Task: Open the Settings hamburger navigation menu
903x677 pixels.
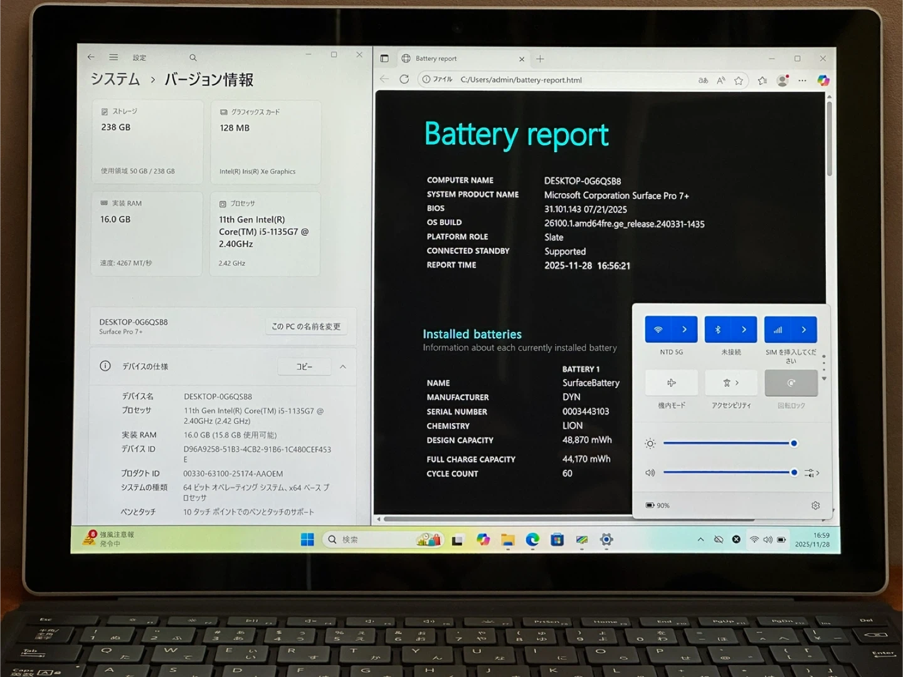Action: point(114,57)
